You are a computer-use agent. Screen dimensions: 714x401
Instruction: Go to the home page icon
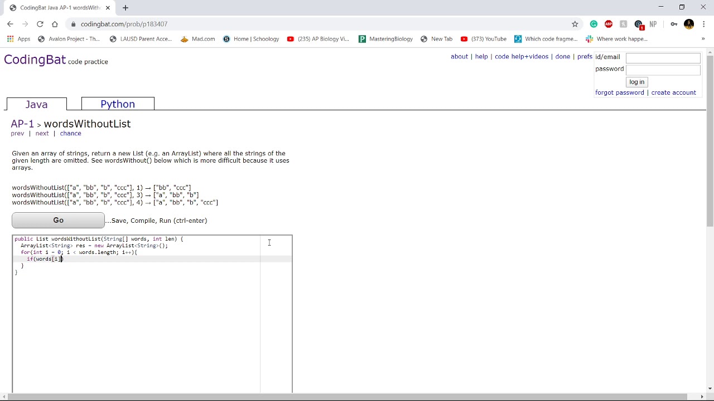[x=55, y=24]
